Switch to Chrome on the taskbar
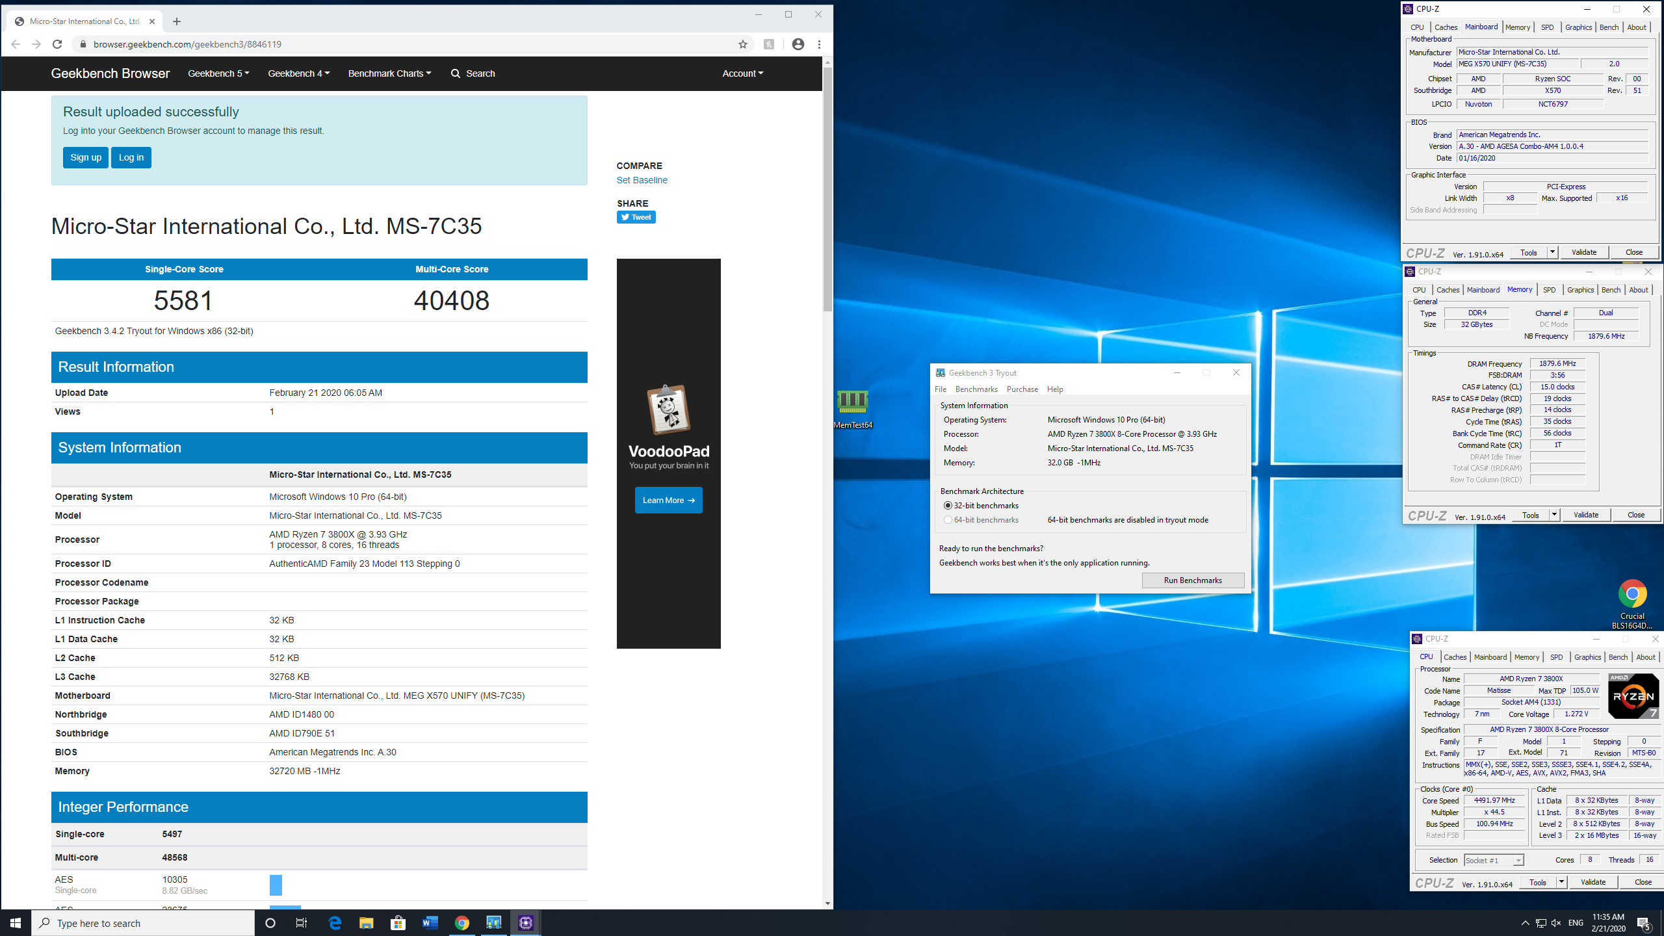1664x936 pixels. click(461, 923)
